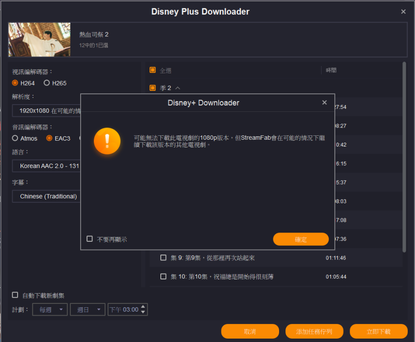Click the 確定 button in the warning dialog
This screenshot has width=415, height=342.
click(x=301, y=239)
